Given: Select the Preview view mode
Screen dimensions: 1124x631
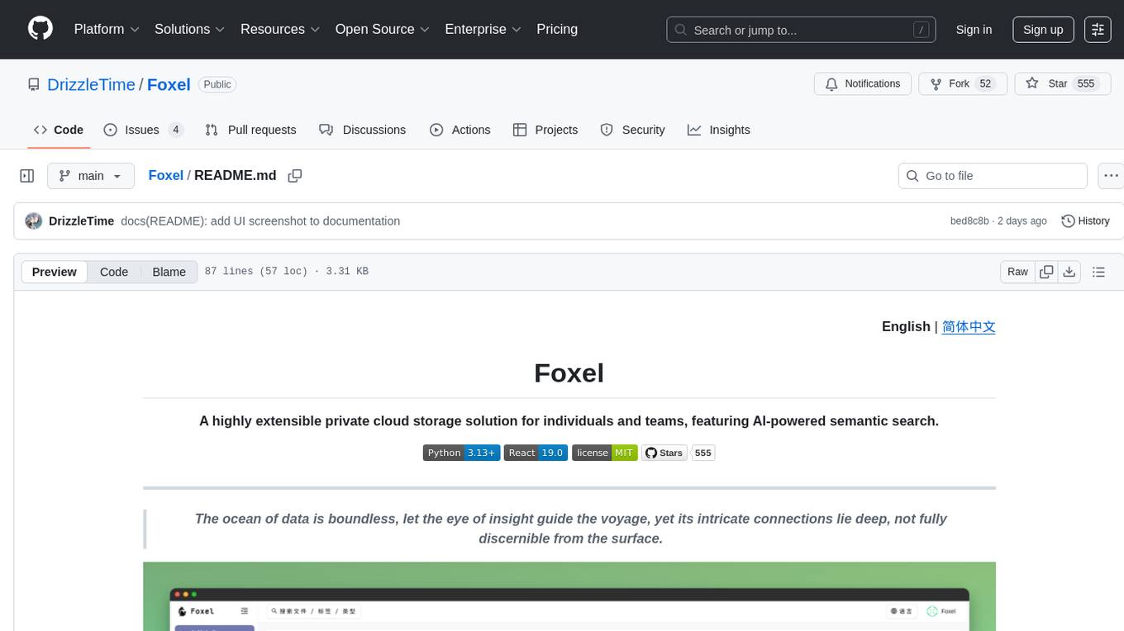Looking at the screenshot, I should [55, 272].
